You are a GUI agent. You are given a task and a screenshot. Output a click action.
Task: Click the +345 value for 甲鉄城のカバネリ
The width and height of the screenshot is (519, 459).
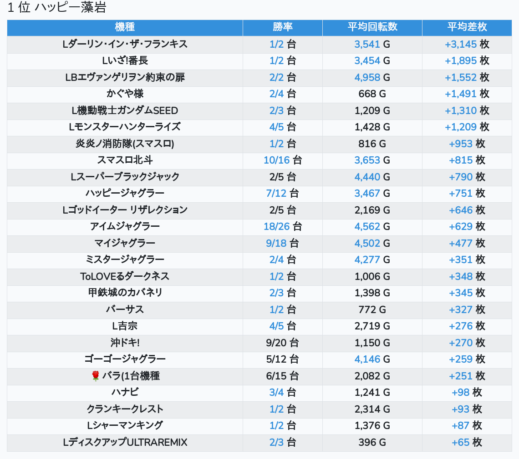tap(461, 293)
